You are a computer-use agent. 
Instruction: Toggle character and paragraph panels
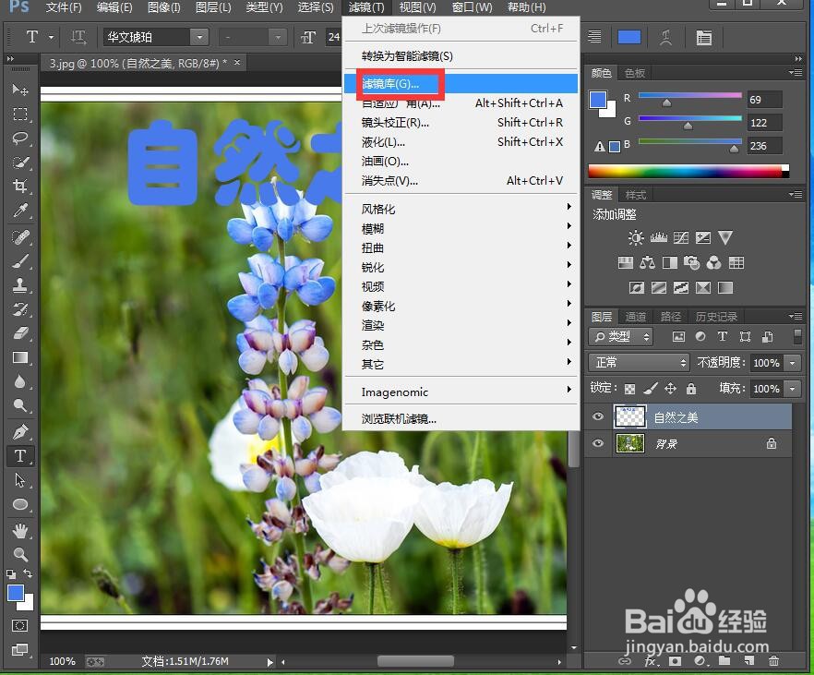pyautogui.click(x=703, y=37)
